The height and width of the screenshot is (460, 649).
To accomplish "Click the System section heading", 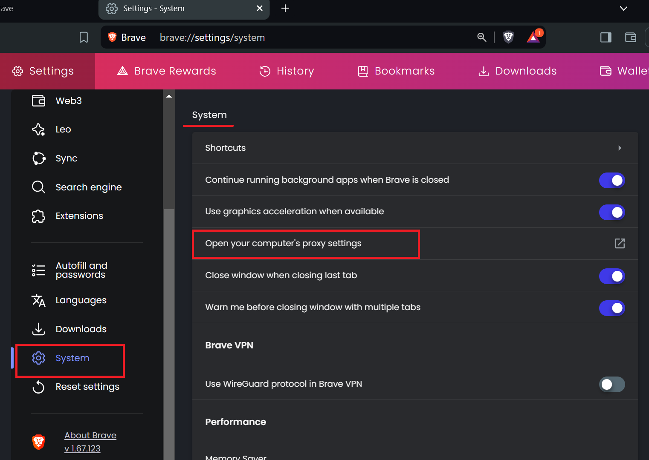I will 209,115.
